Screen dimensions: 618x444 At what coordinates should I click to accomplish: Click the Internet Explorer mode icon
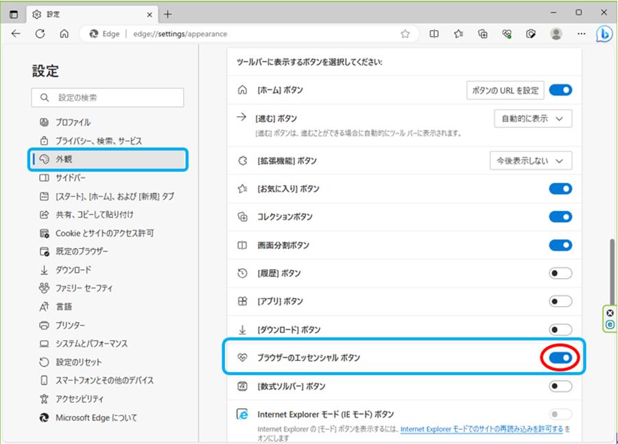242,414
